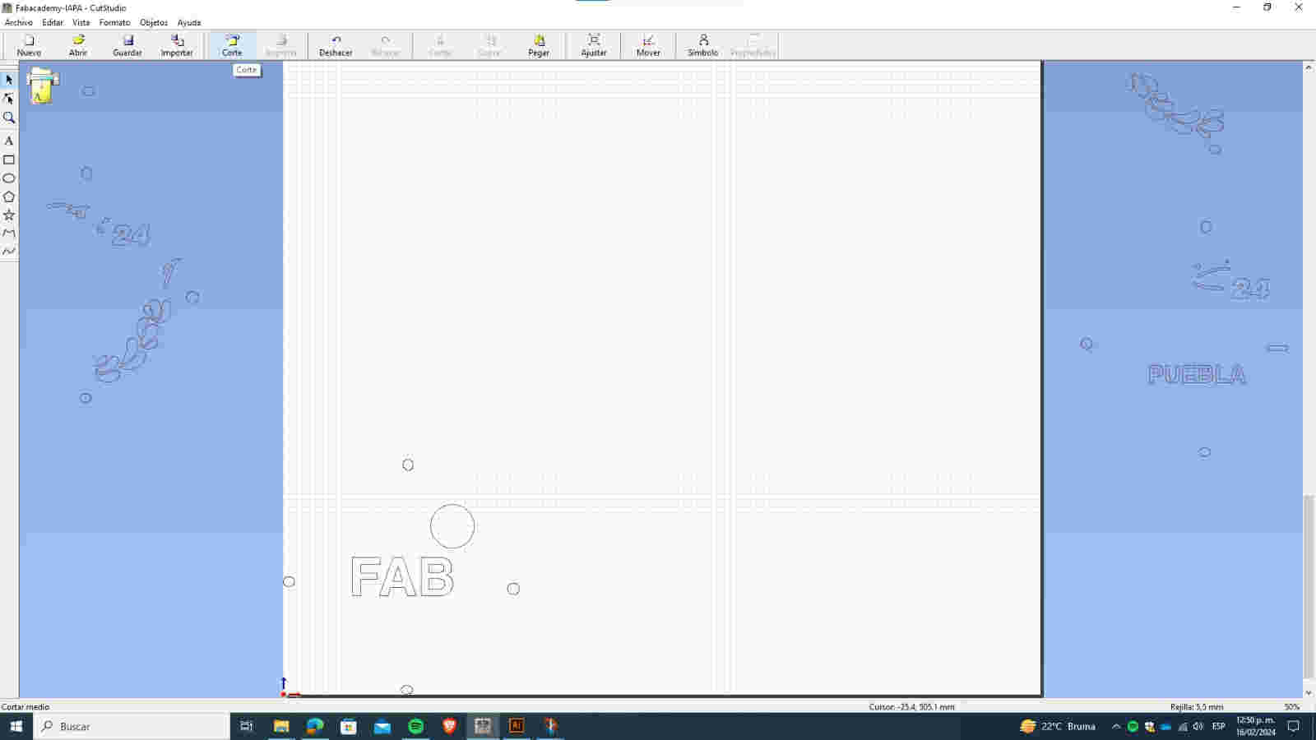
Task: Click the vertical scrollbar thumb
Action: pyautogui.click(x=1309, y=586)
